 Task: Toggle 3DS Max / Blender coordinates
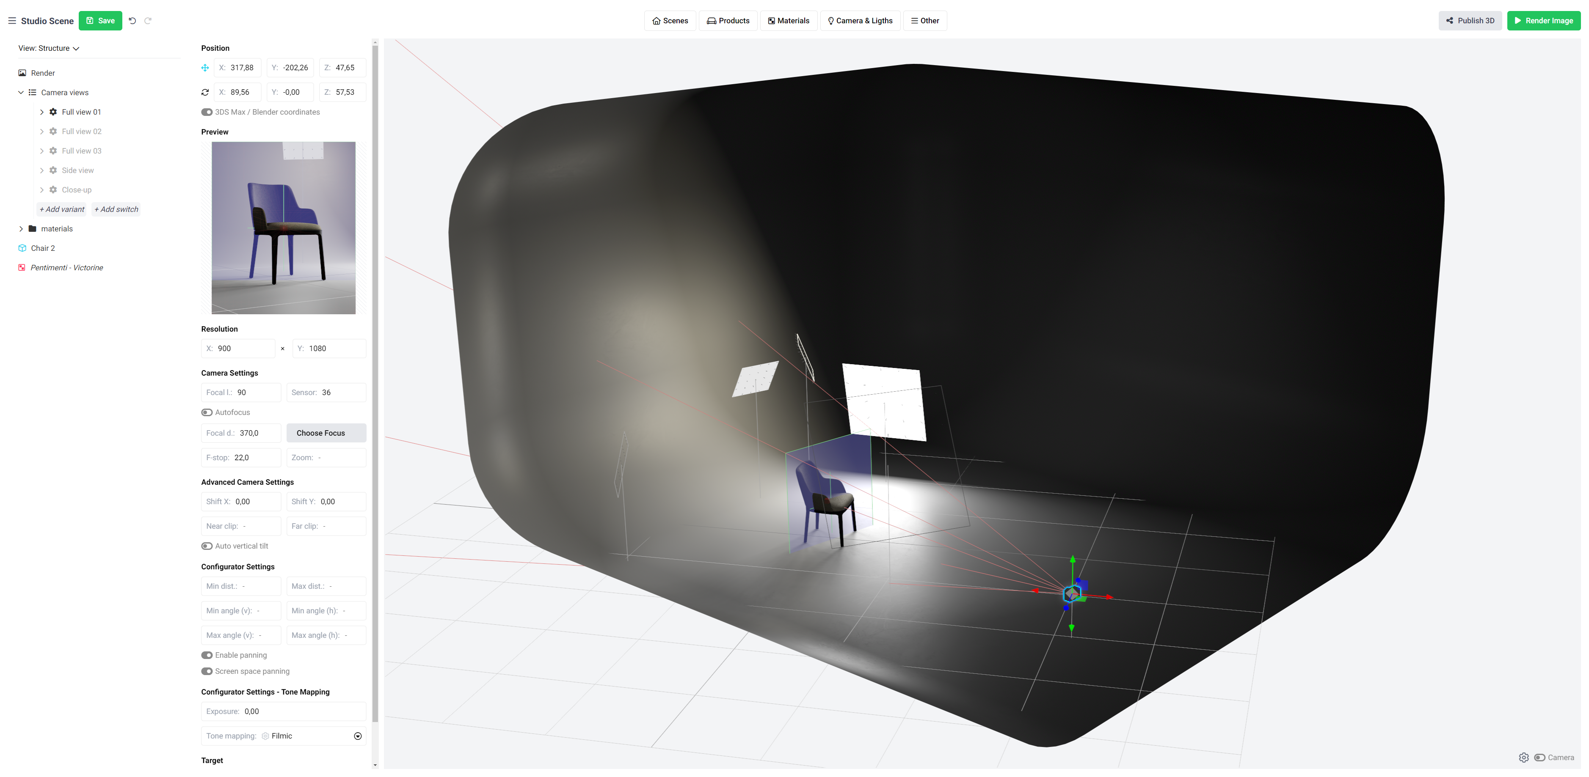coord(207,112)
